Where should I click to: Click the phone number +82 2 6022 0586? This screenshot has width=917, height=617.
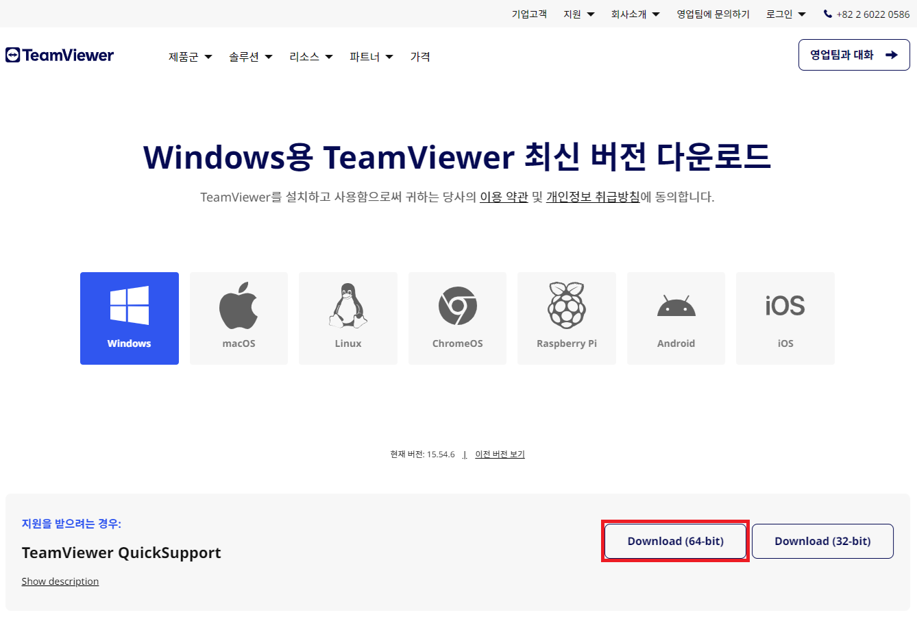pos(867,14)
